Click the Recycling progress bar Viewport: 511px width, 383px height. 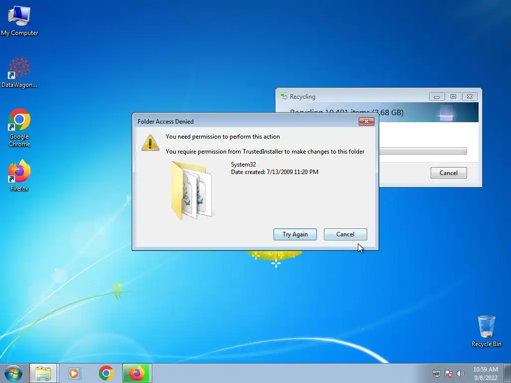(423, 151)
